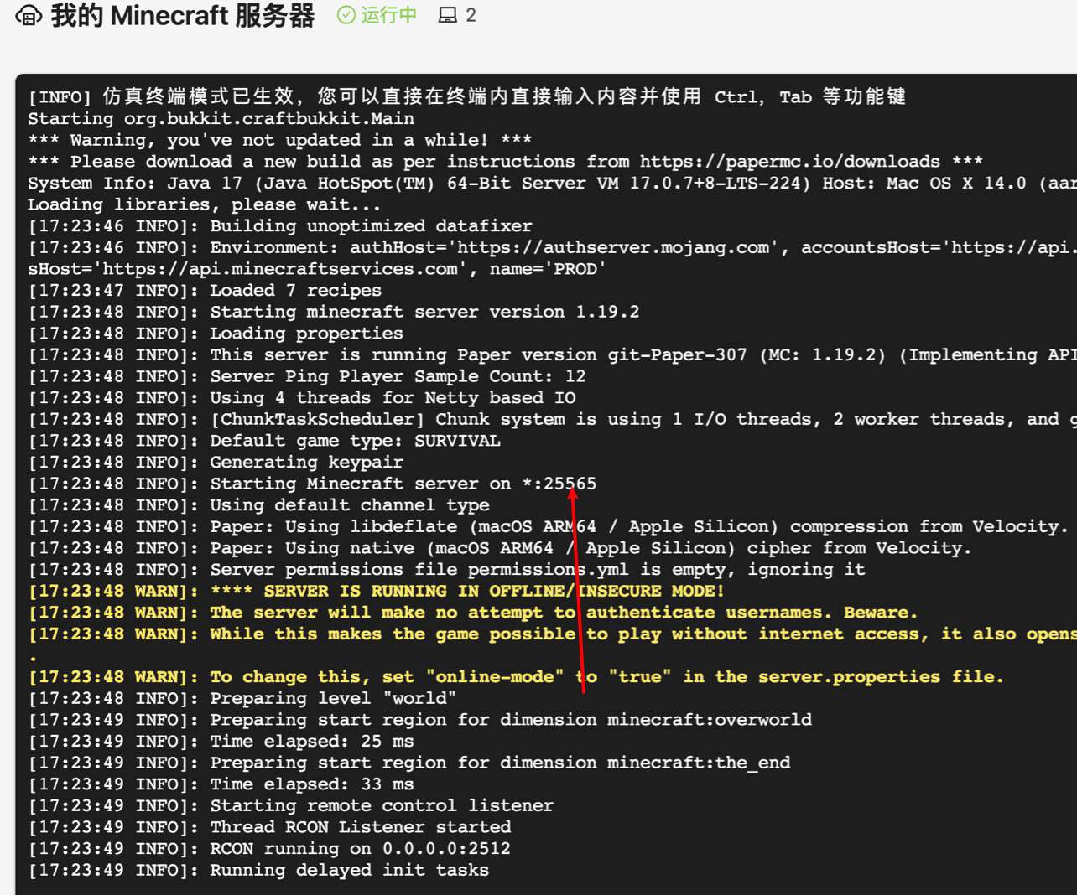This screenshot has width=1077, height=895.
Task: Click the port number 25565 in the log
Action: click(x=570, y=484)
